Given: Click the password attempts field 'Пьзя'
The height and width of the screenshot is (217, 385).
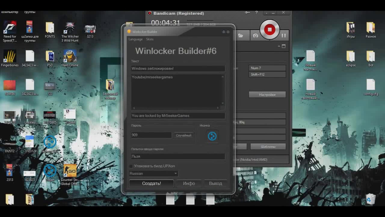Looking at the screenshot, I should click(178, 156).
